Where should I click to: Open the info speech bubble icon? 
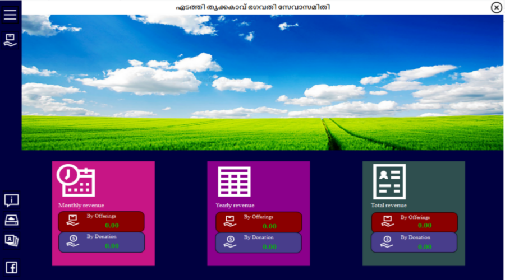point(11,200)
